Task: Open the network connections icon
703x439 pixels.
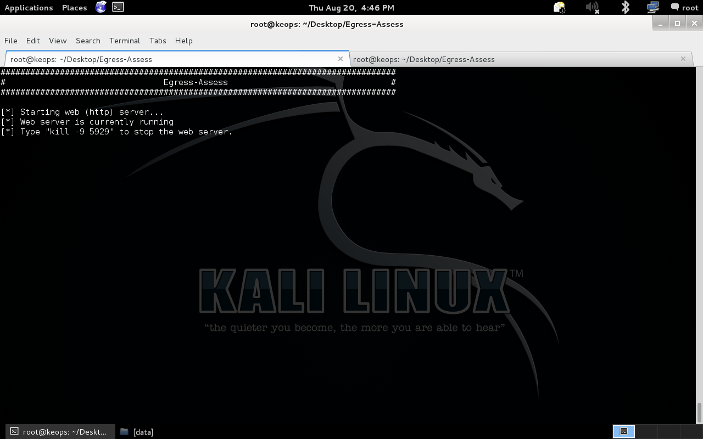Action: pyautogui.click(x=652, y=7)
